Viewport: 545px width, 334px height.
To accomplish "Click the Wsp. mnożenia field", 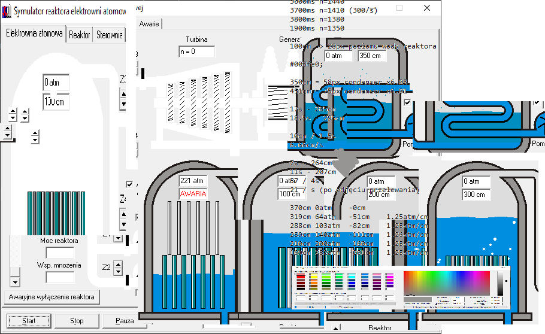I will pyautogui.click(x=60, y=277).
